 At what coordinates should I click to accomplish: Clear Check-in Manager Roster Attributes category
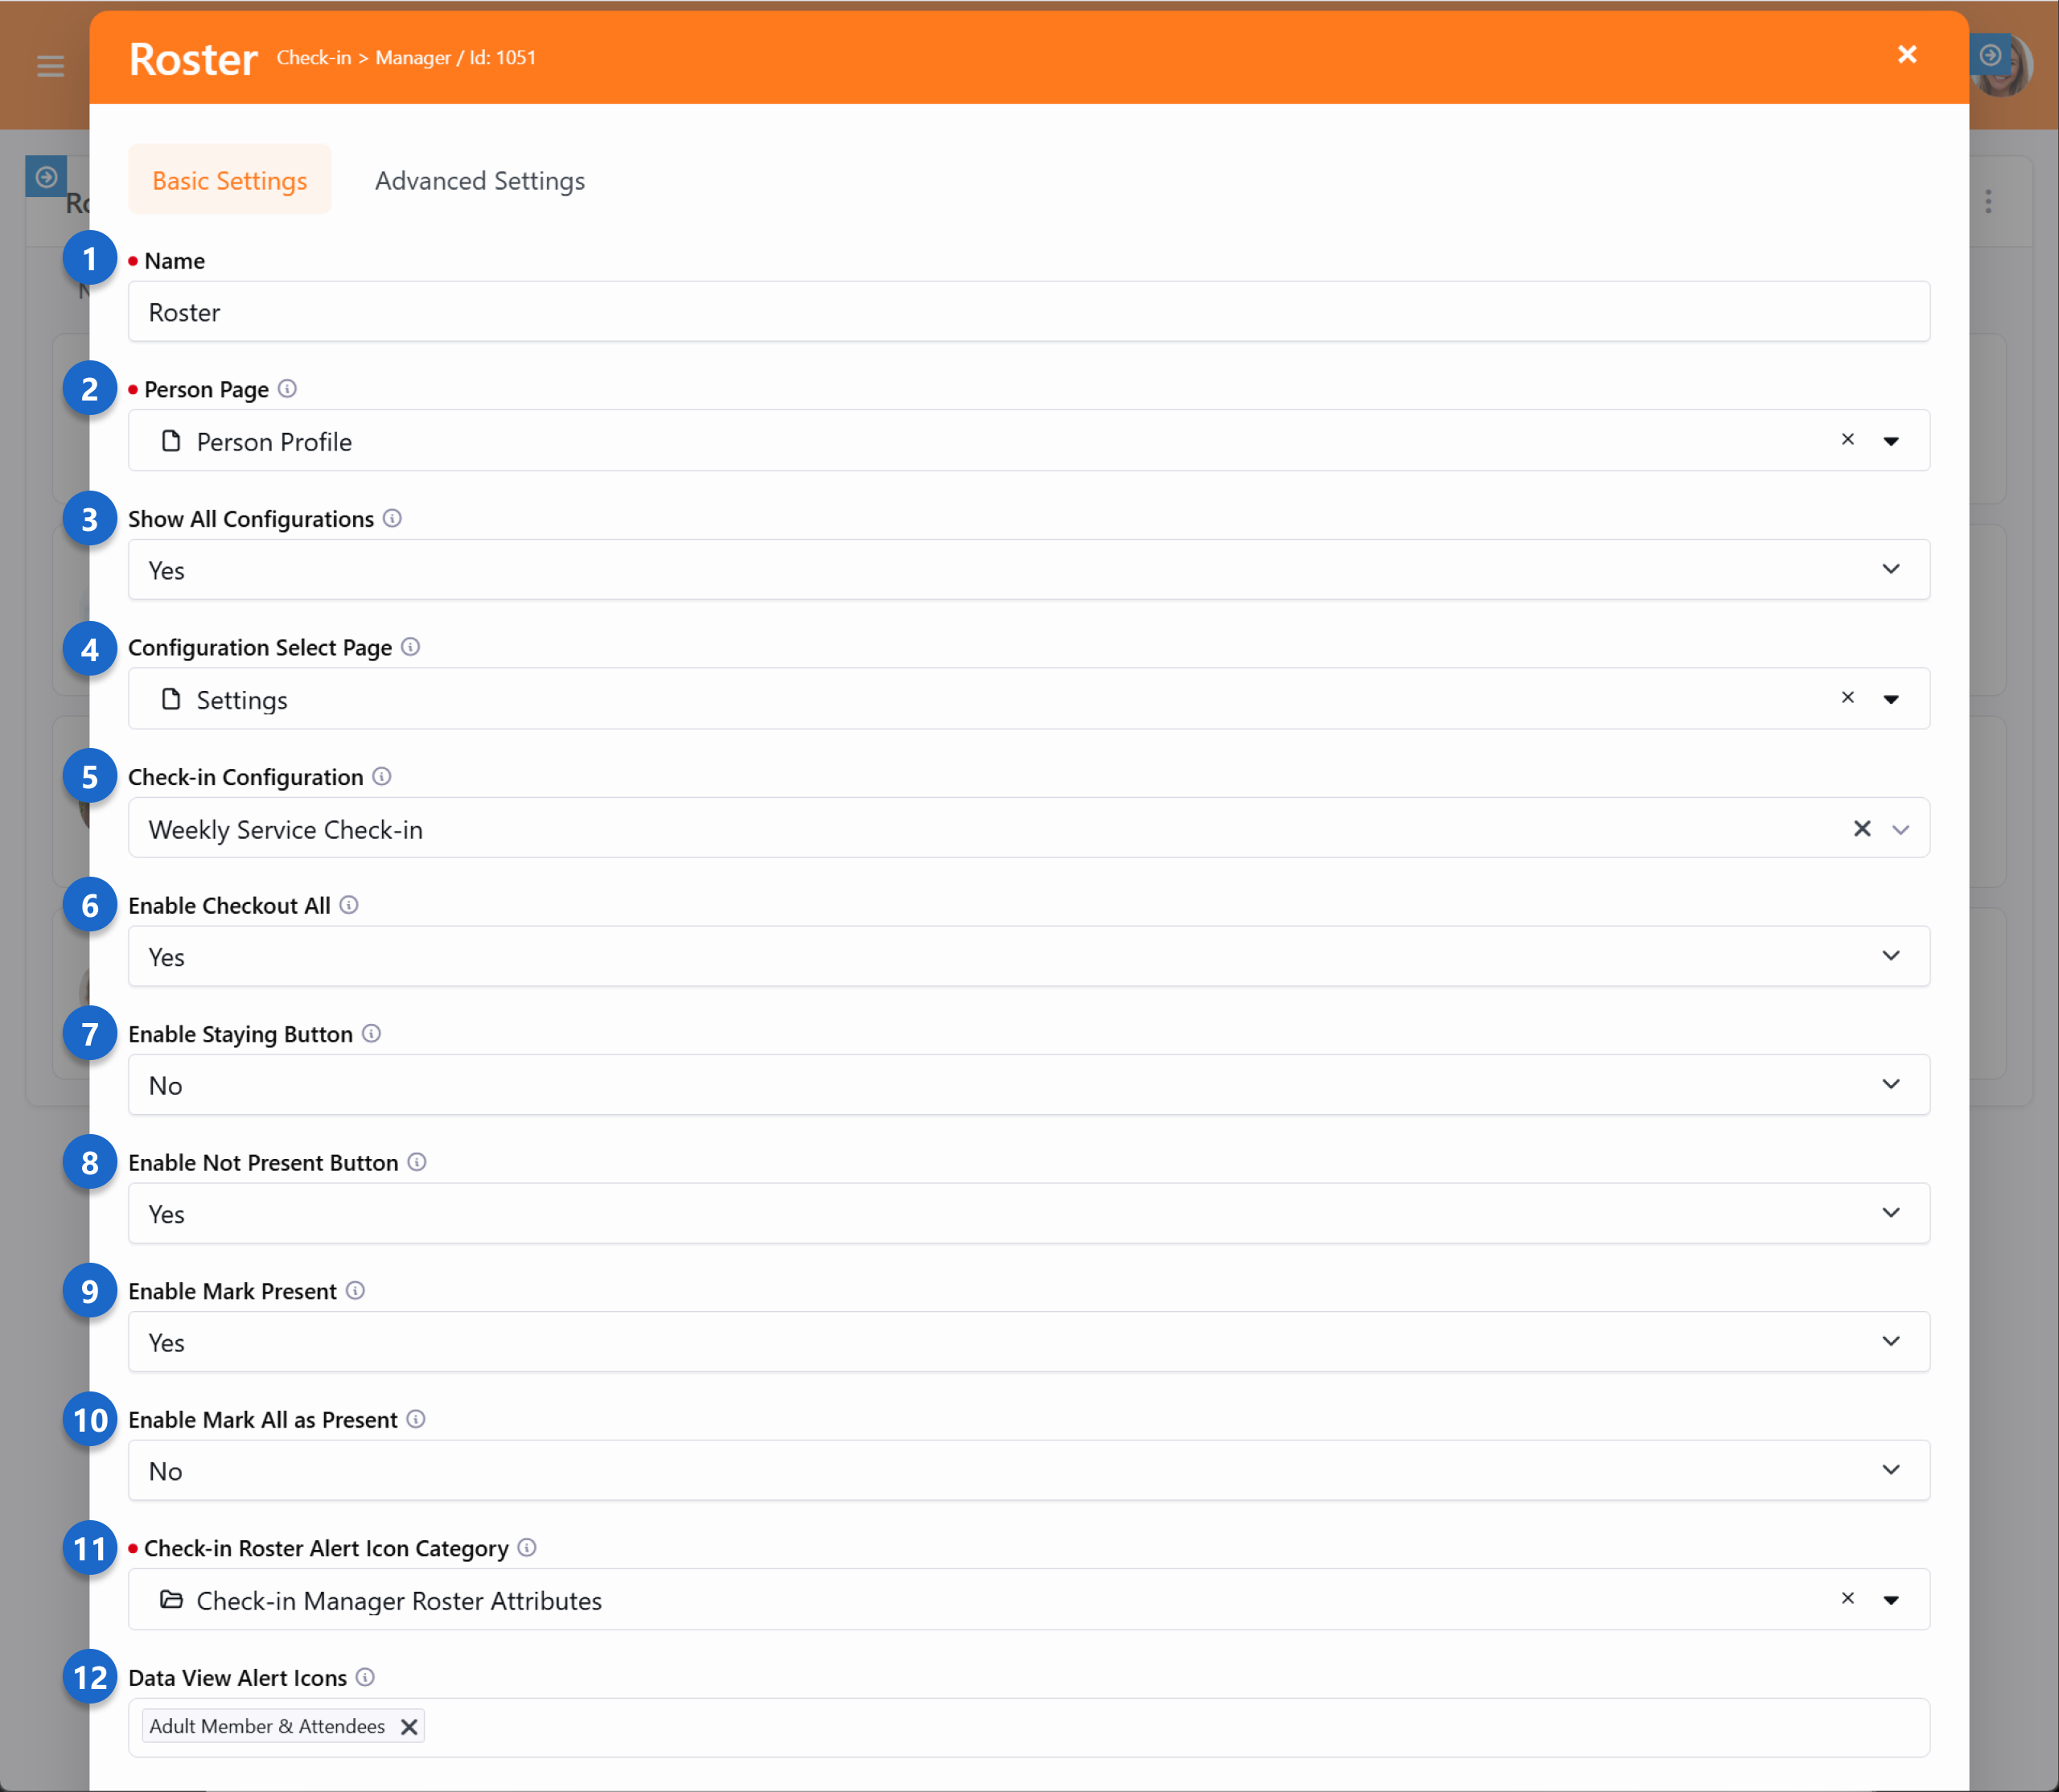(1847, 1599)
